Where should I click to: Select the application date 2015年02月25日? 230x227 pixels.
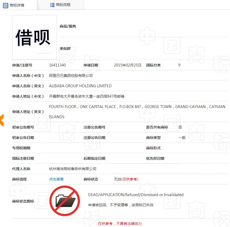point(128,65)
